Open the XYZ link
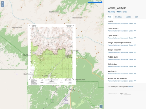Screen dimensions: 146x109 pos(125,12)
